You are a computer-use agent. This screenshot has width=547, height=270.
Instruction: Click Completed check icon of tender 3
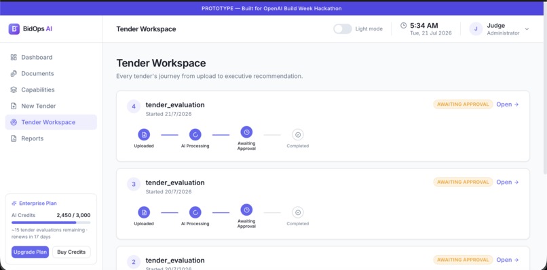coord(297,212)
